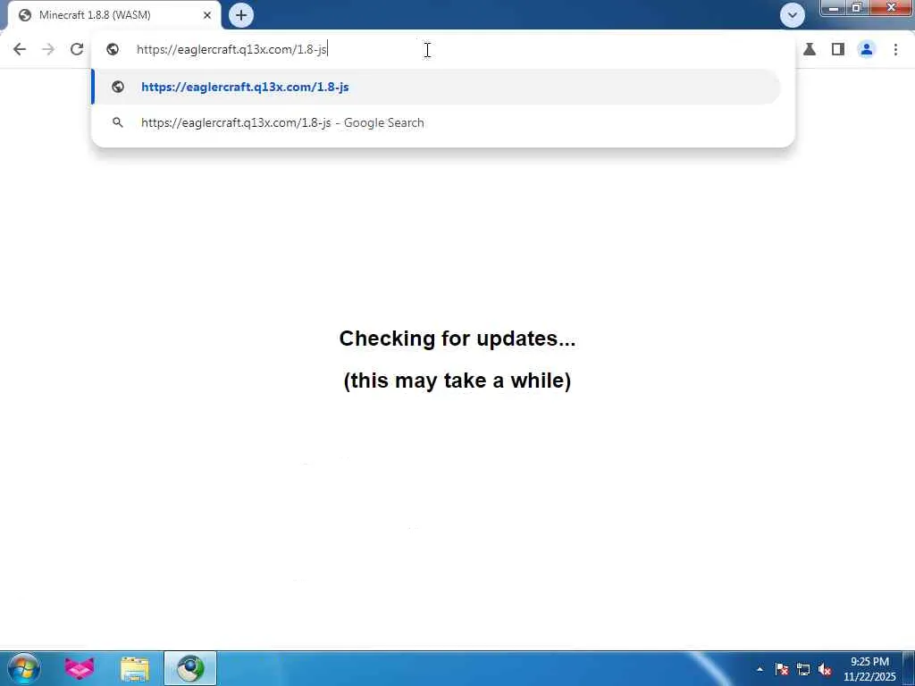The height and width of the screenshot is (686, 915).
Task: Open the profile avatar menu
Action: click(x=867, y=50)
